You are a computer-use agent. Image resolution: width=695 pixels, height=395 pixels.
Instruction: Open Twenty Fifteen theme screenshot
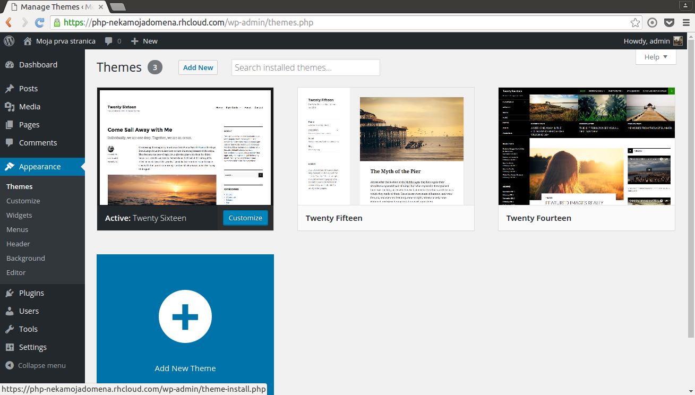point(386,147)
